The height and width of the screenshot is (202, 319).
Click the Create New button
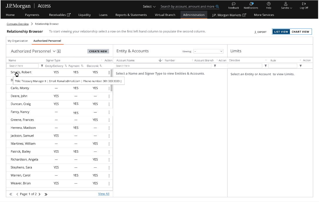[x=98, y=51]
